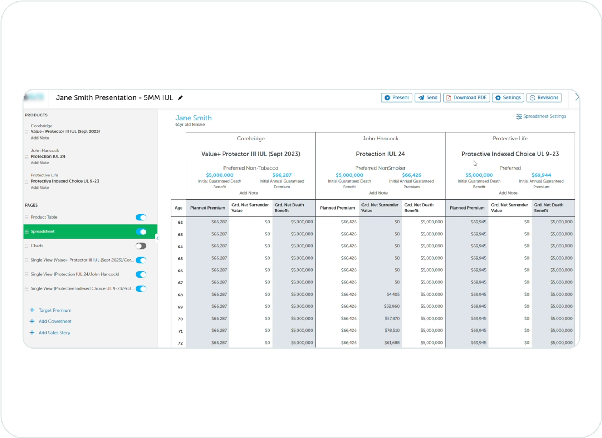602x438 pixels.
Task: Download the presentation as PDF
Action: (466, 98)
